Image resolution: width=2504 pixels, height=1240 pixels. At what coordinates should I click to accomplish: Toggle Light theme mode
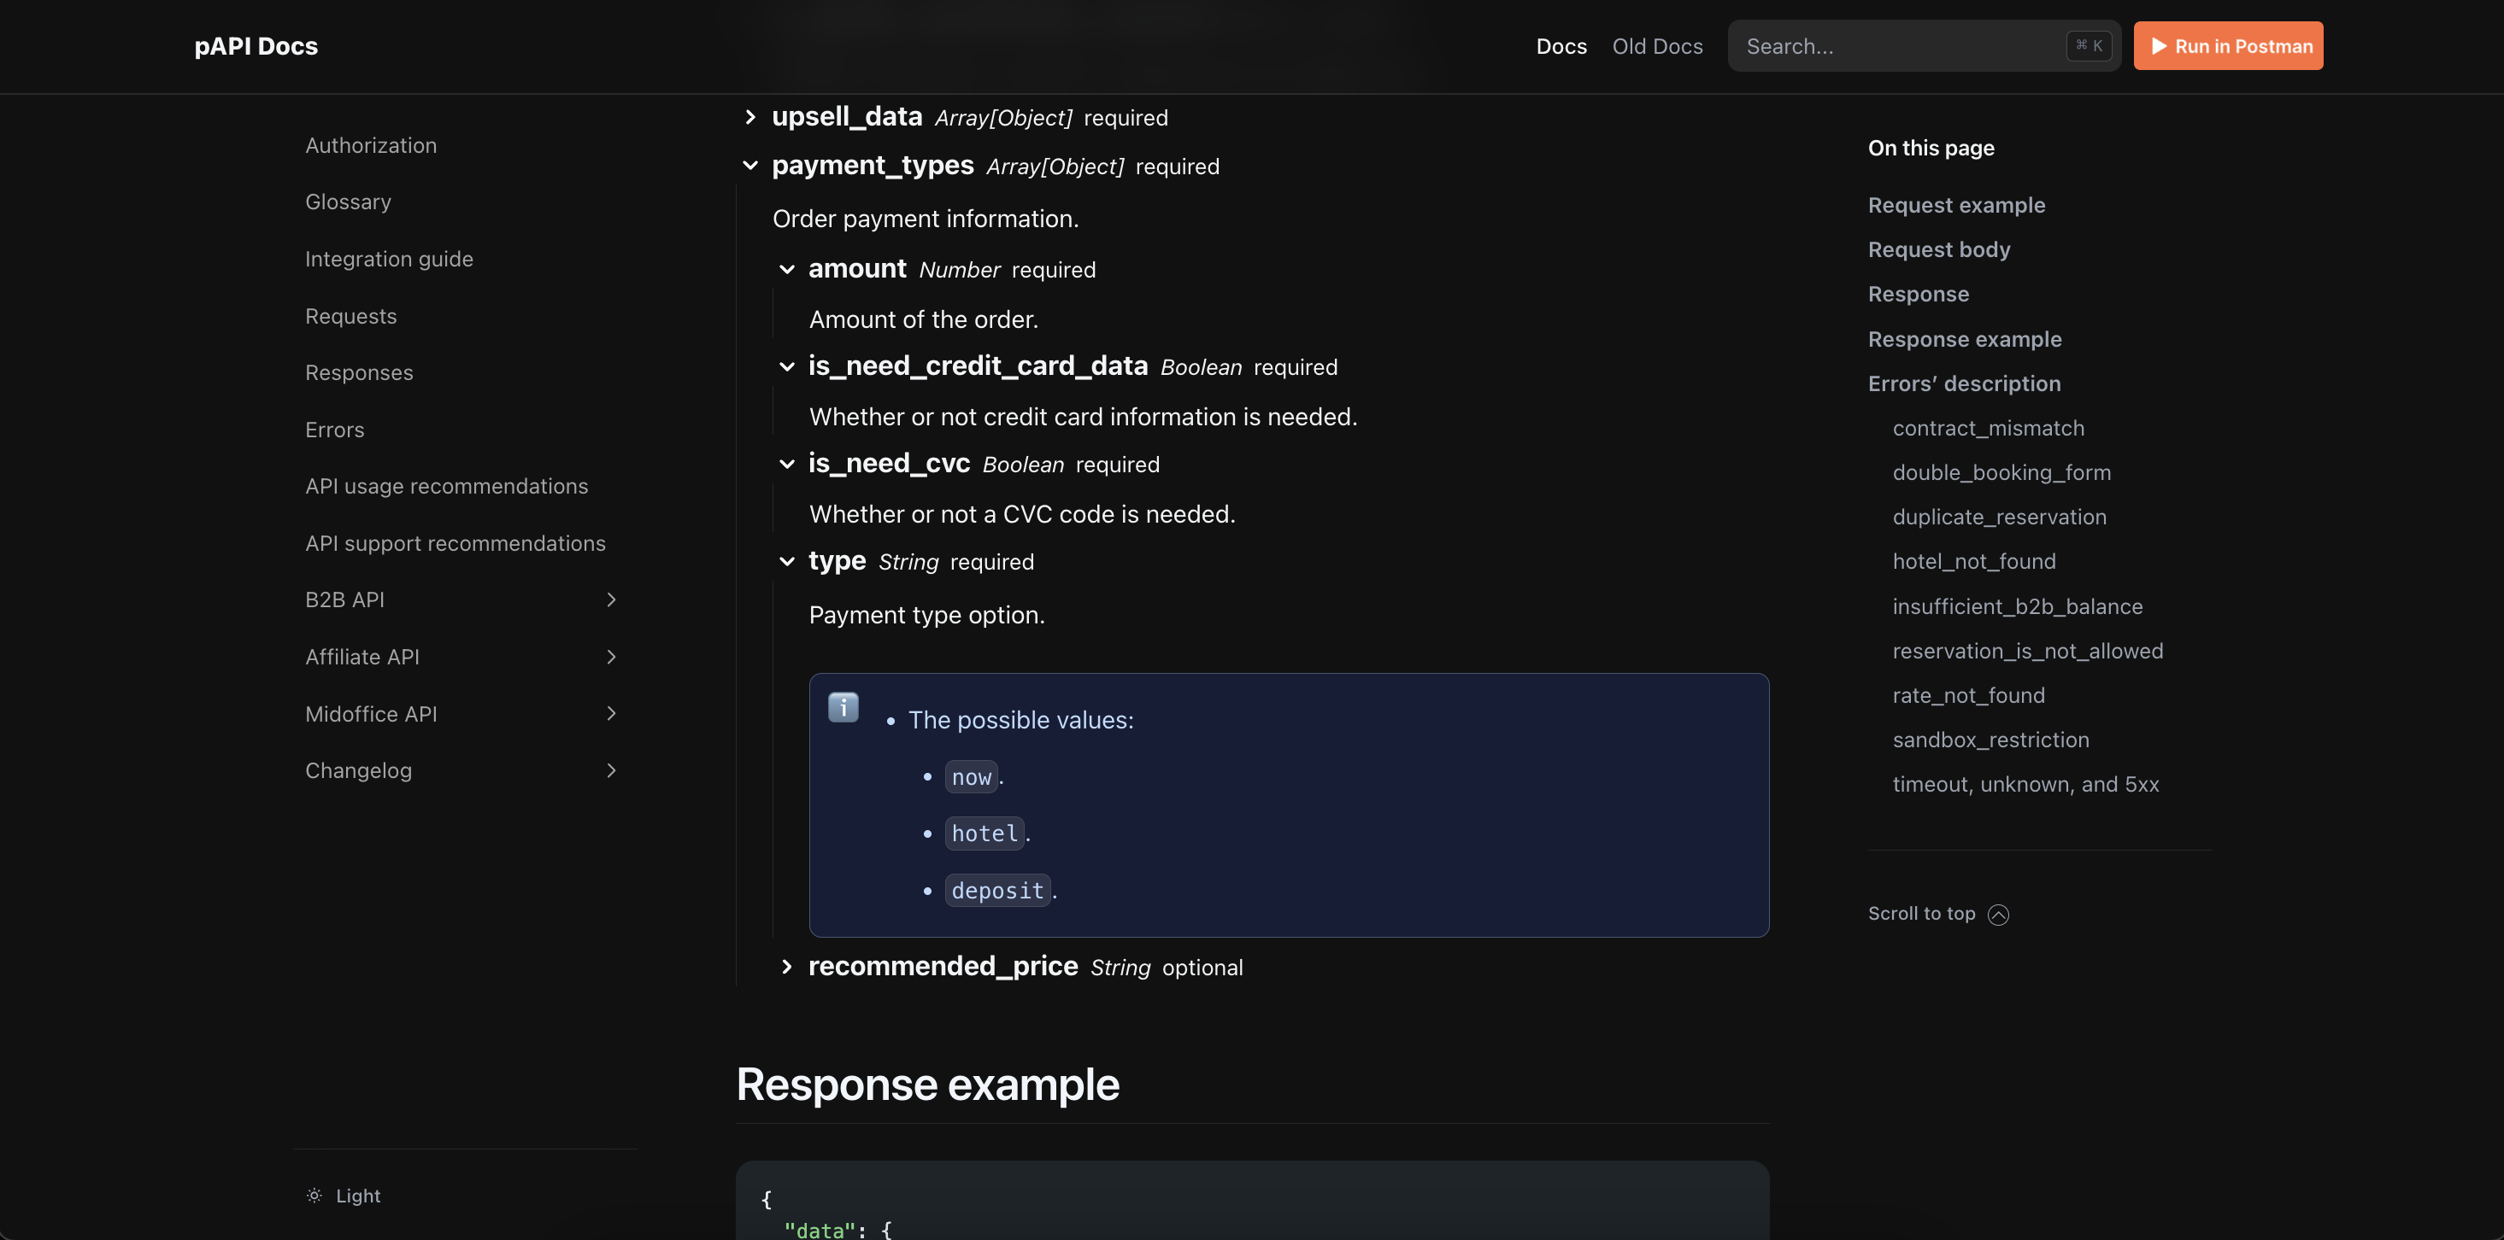point(358,1196)
